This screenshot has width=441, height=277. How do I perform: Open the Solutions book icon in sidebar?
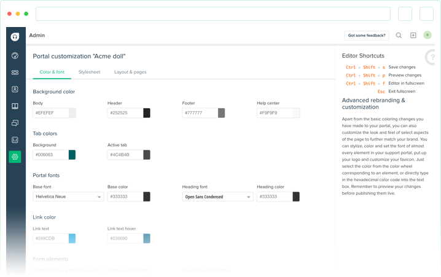click(15, 106)
